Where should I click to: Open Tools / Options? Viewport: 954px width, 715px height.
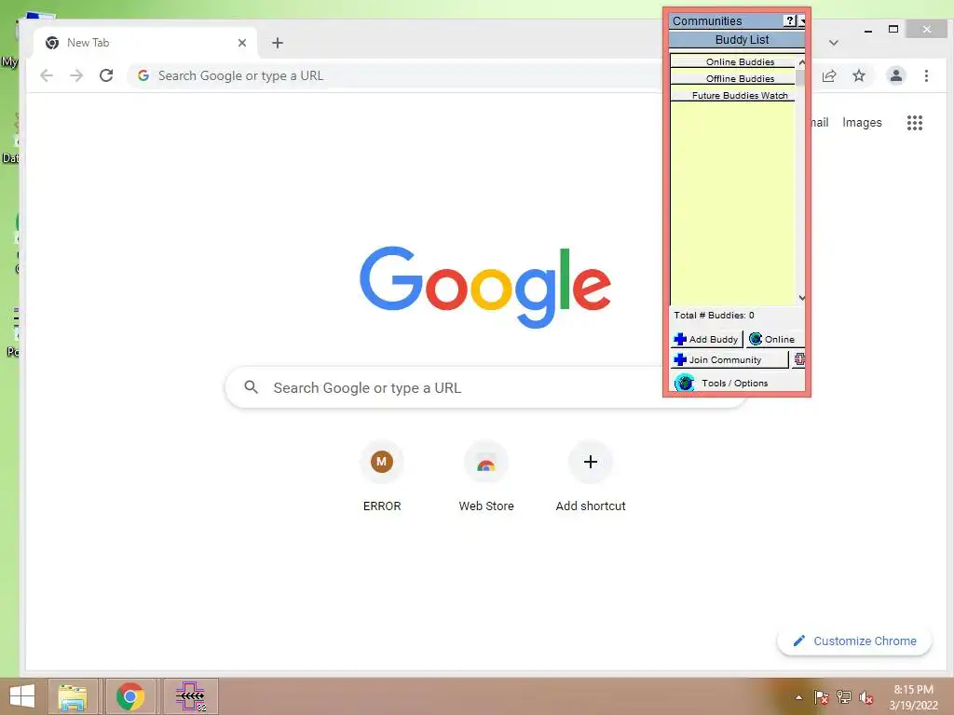734,383
